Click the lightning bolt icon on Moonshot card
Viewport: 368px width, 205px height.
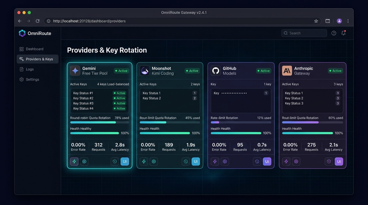pyautogui.click(x=144, y=161)
